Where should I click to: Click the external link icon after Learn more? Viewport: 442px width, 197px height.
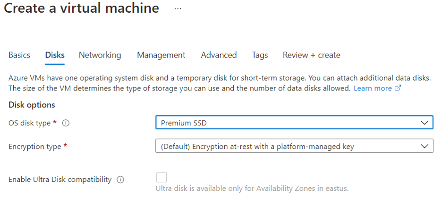click(398, 88)
